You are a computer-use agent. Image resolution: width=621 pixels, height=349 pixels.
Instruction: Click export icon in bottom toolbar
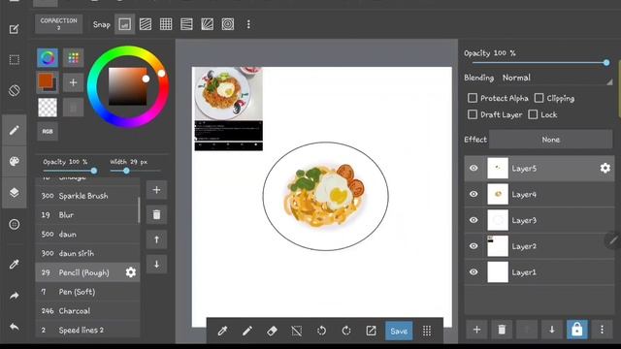[371, 331]
